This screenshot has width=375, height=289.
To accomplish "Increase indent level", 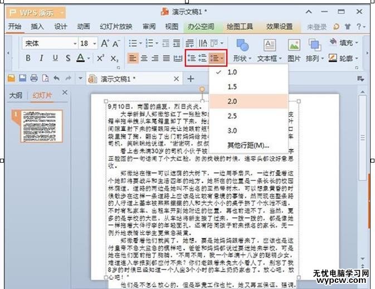I will pos(177,43).
